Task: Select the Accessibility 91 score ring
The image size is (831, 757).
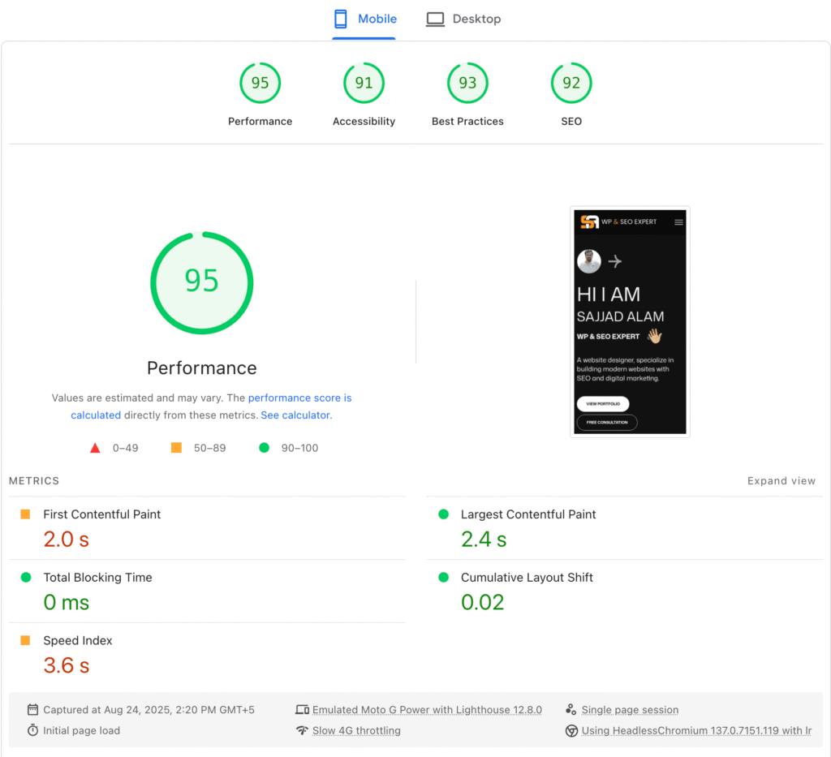Action: [364, 82]
